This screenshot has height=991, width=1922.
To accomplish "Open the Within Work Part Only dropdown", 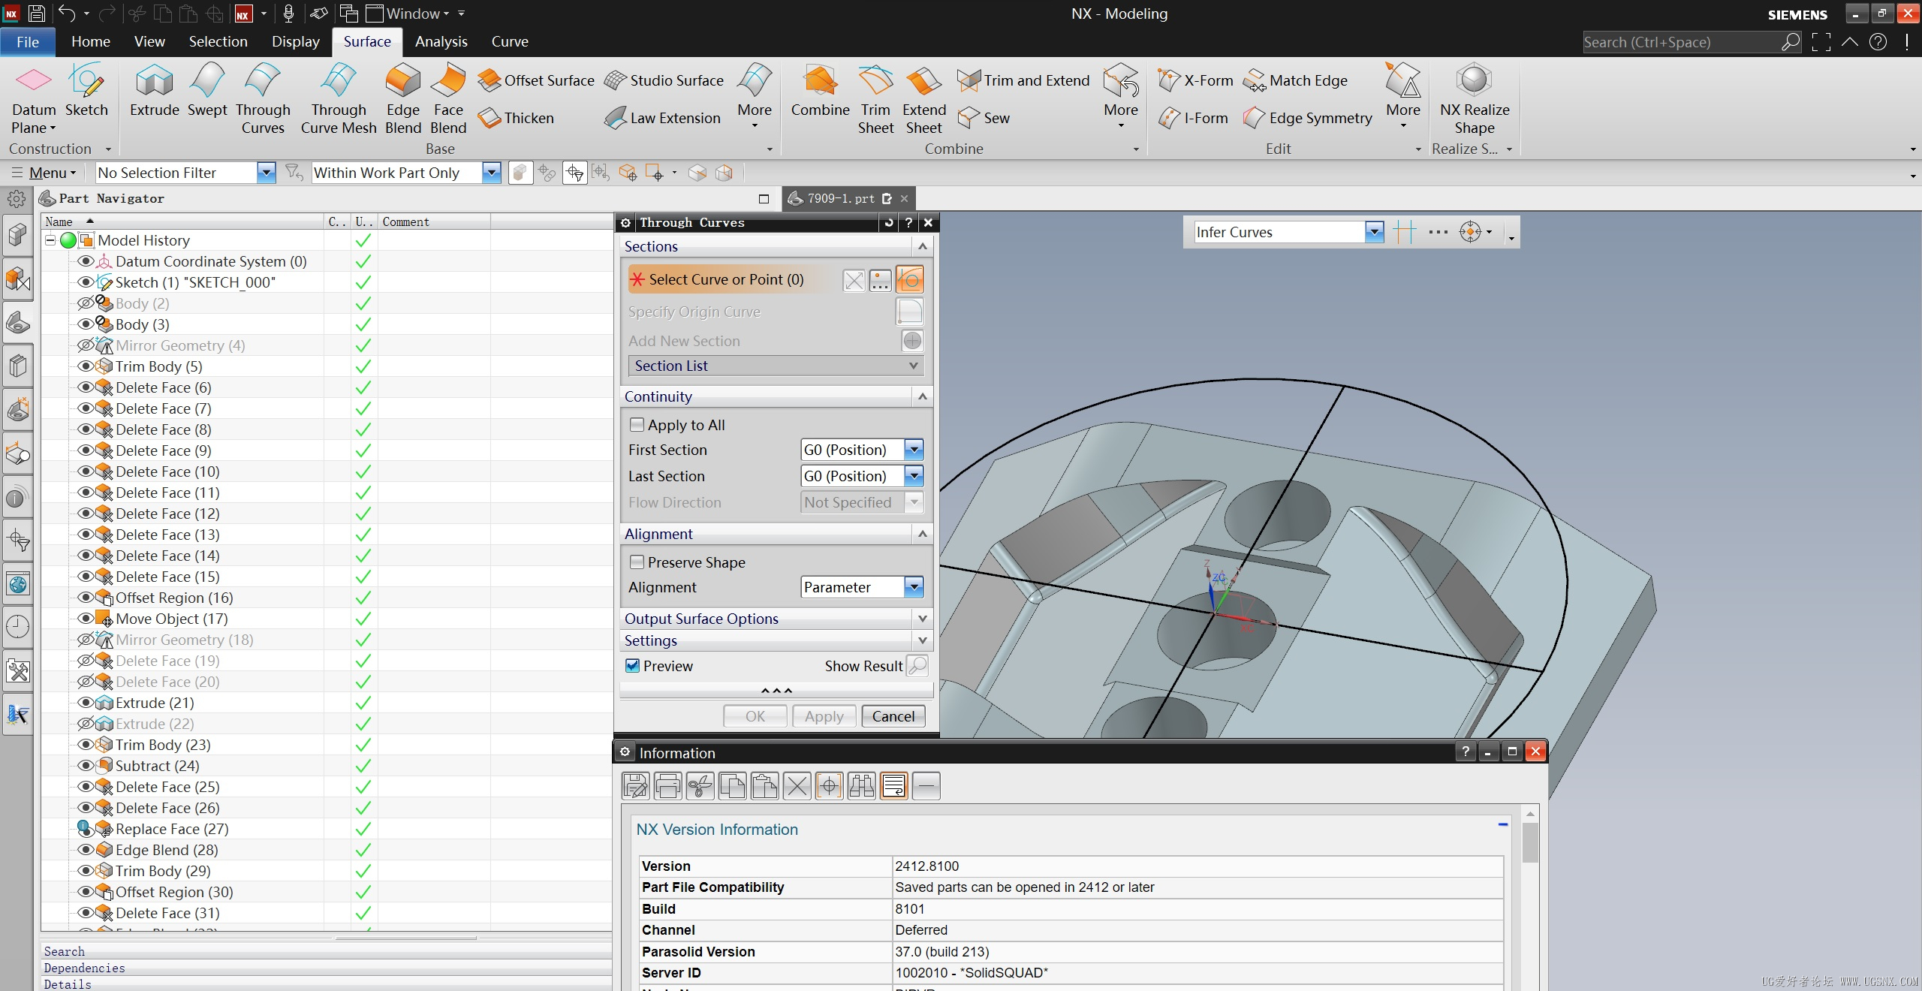I will click(491, 173).
